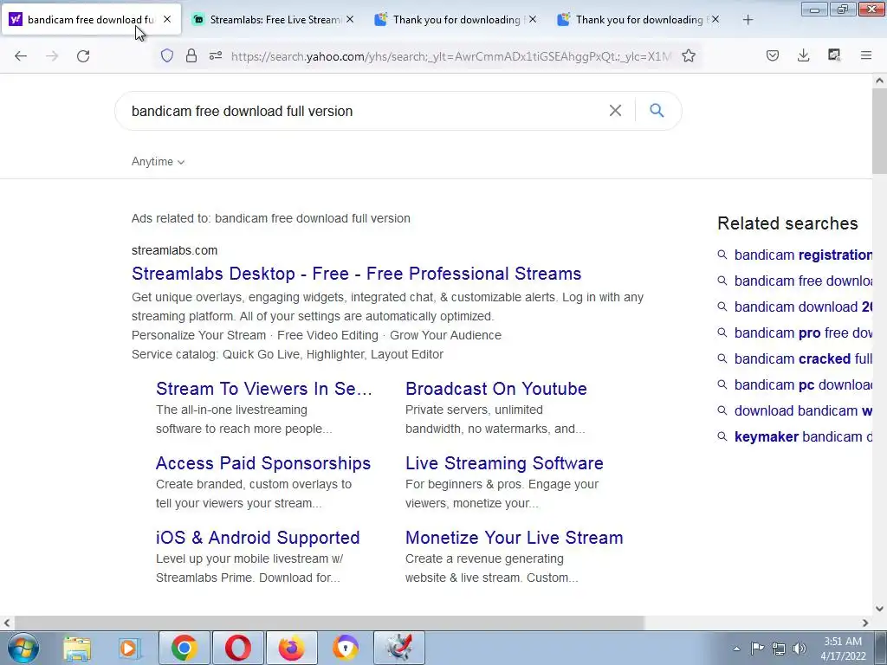
Task: Open File Explorer from the taskbar
Action: click(x=77, y=648)
